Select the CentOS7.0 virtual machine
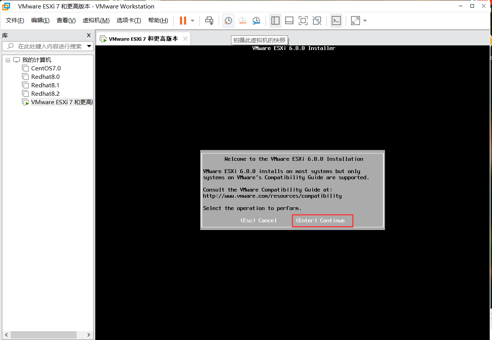492x340 pixels. [46, 68]
